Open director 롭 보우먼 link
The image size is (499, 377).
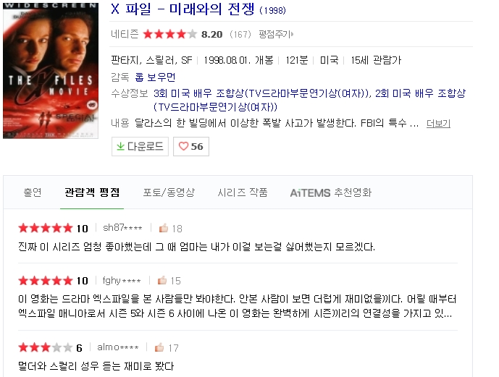(155, 77)
